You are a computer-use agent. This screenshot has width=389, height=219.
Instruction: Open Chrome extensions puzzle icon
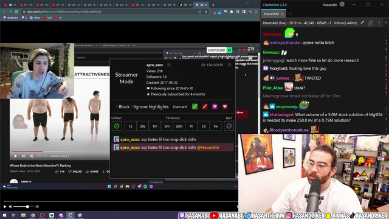(232, 12)
